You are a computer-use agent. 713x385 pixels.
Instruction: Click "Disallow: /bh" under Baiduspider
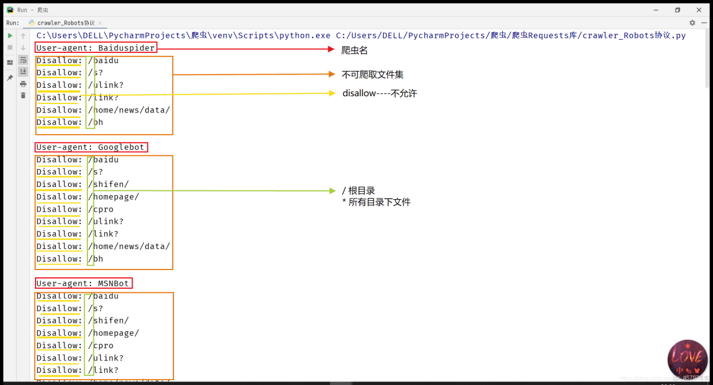(70, 122)
